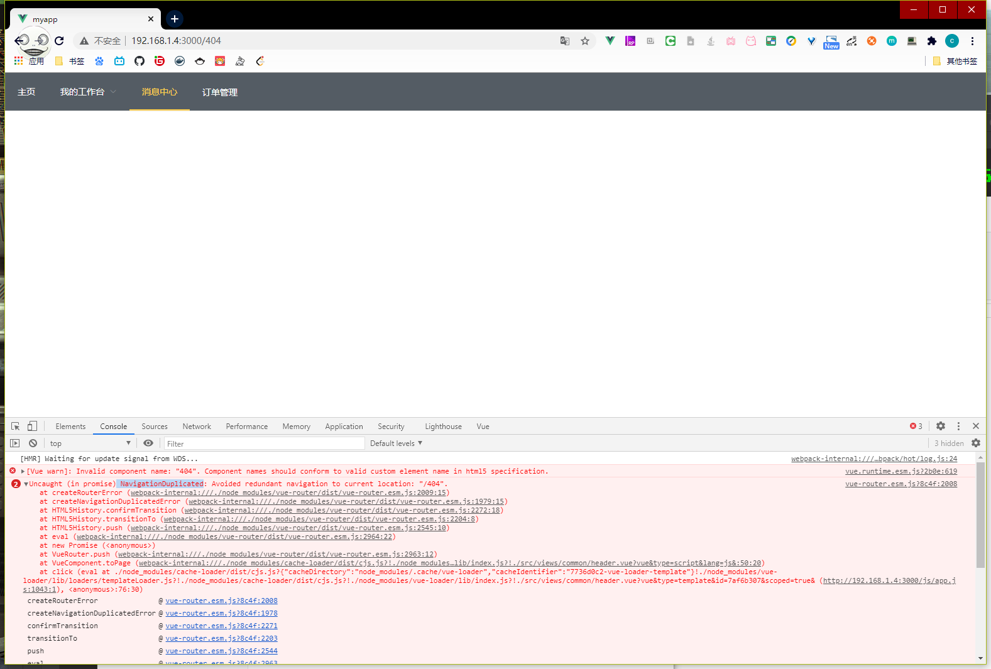Expand the Vue warn error message

click(23, 471)
